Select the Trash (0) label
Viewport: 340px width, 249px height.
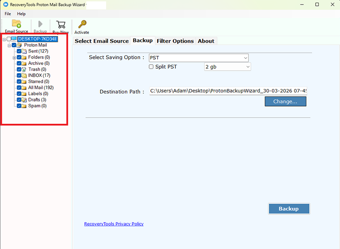[37, 69]
